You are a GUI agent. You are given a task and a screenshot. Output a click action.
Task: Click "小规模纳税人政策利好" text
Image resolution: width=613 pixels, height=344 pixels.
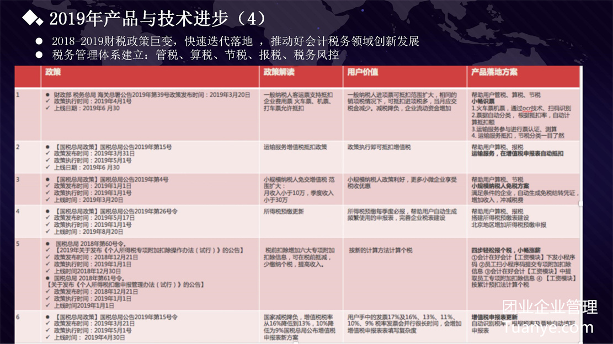tap(376, 180)
